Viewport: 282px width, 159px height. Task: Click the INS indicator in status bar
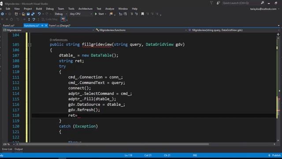(195, 155)
